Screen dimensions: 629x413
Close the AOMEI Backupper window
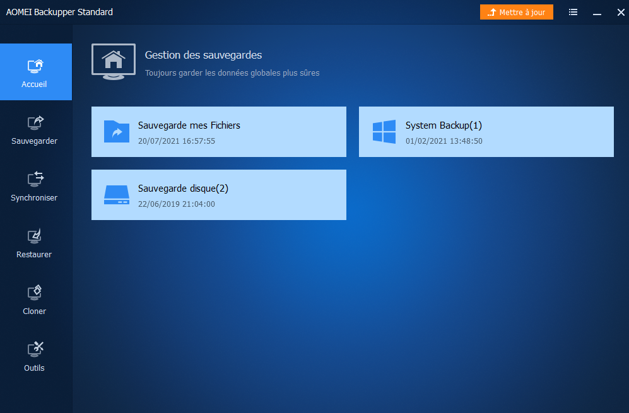pos(621,12)
